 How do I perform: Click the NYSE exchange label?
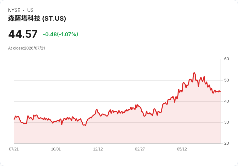point(14,10)
